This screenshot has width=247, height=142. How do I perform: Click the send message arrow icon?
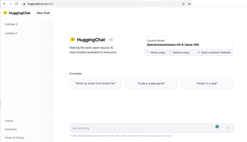tap(228, 128)
